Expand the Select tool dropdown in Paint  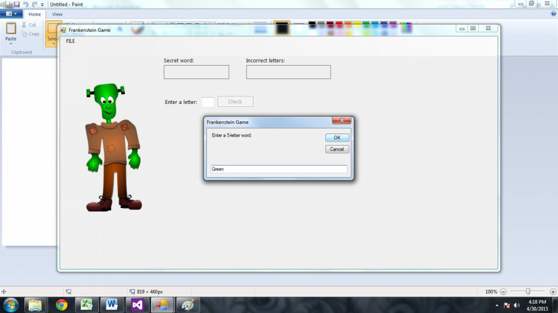pos(53,44)
